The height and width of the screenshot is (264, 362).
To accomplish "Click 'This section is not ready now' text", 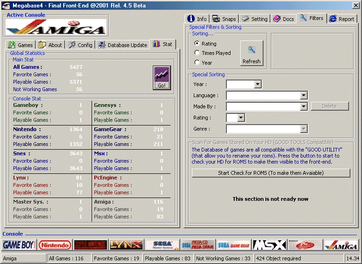I will coord(270,199).
